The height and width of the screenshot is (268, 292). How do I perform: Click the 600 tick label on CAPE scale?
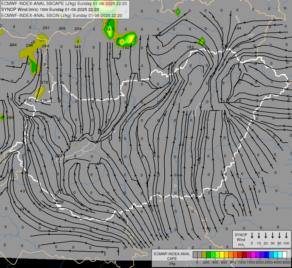(224, 262)
